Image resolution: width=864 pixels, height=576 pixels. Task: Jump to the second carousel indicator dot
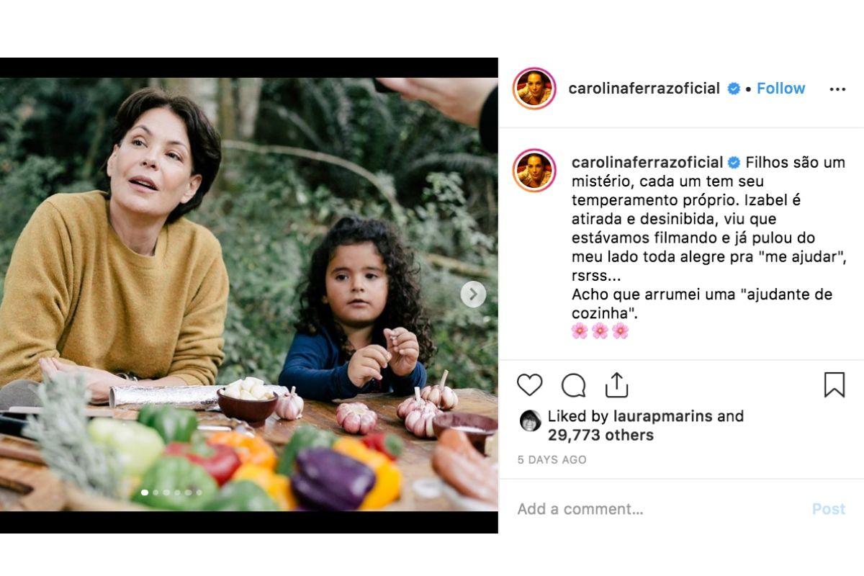pos(156,492)
